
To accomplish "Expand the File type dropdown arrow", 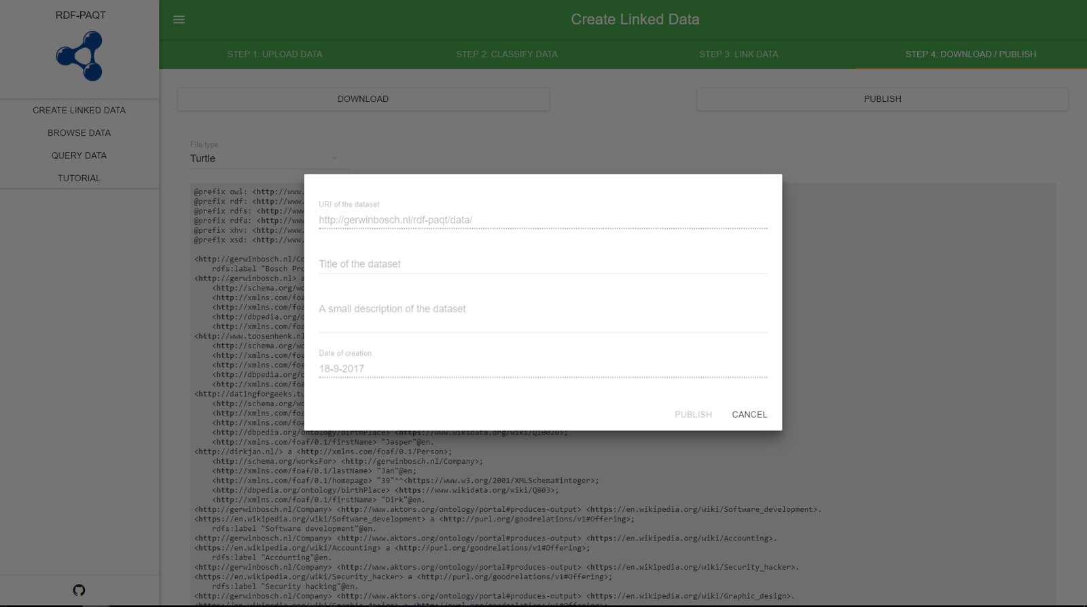I will click(334, 158).
